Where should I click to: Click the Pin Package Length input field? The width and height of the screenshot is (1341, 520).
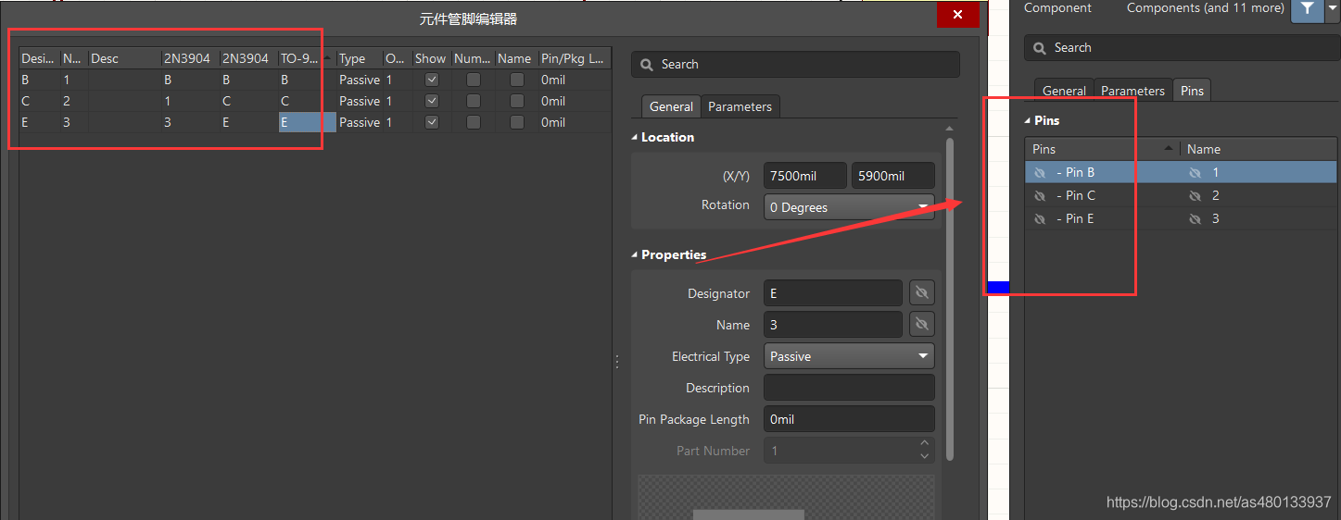point(848,419)
